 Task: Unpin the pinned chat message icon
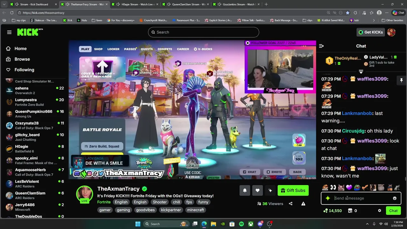401,80
